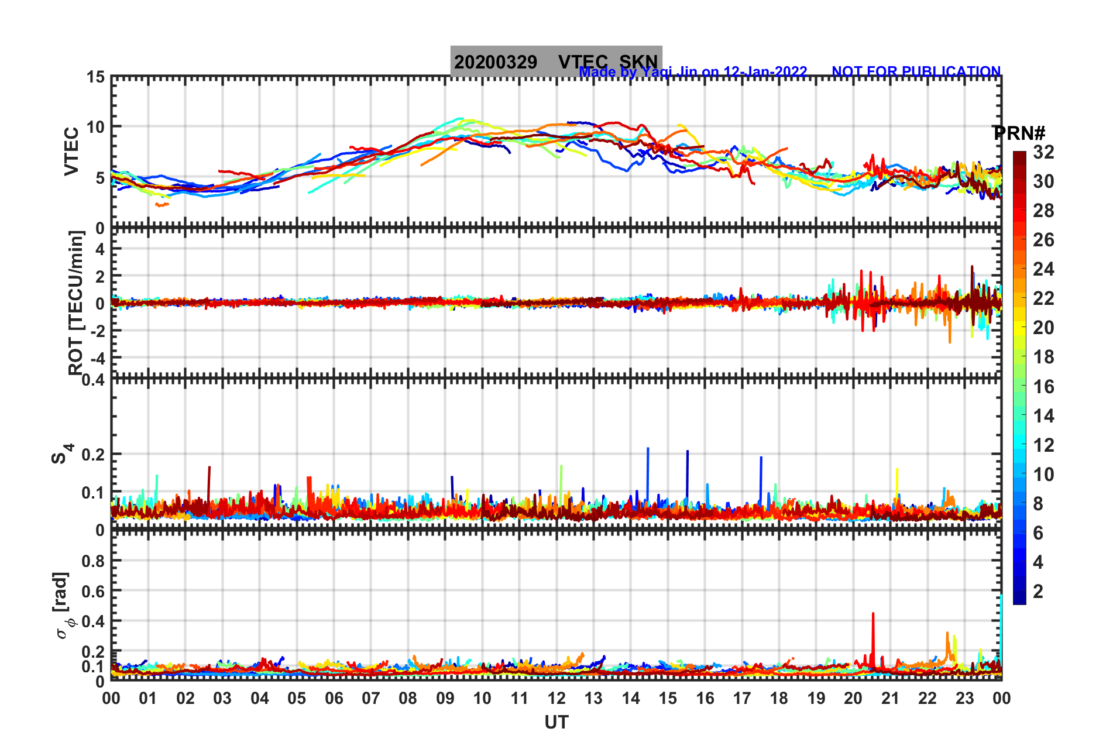This screenshot has width=1113, height=756.
Task: Click S4 axis tick value 0.2
Action: click(94, 455)
